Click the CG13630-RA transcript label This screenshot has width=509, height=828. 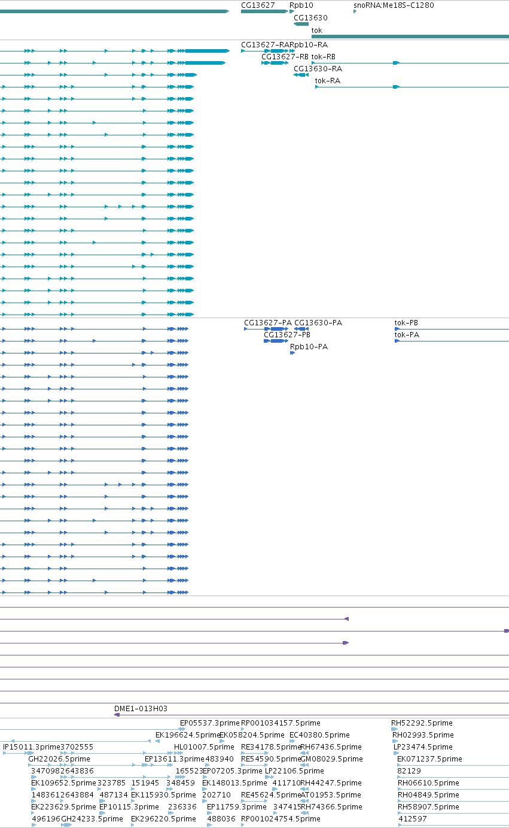[318, 69]
